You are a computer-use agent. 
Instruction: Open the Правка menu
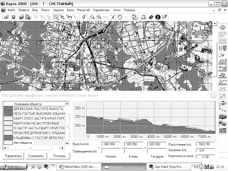pyautogui.click(x=24, y=10)
